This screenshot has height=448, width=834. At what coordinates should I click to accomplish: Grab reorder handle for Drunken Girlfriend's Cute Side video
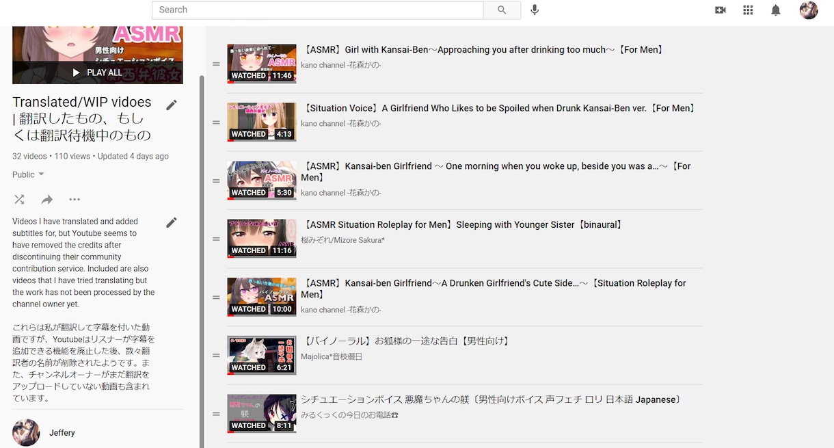pos(216,298)
